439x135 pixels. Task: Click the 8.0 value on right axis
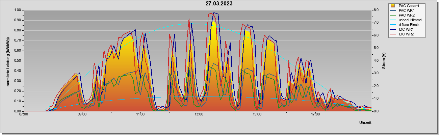(376, 10)
